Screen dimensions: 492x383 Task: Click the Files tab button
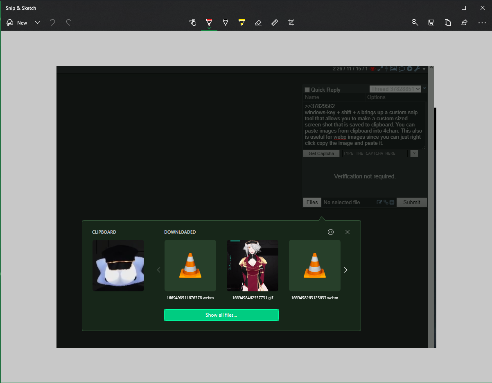point(312,202)
